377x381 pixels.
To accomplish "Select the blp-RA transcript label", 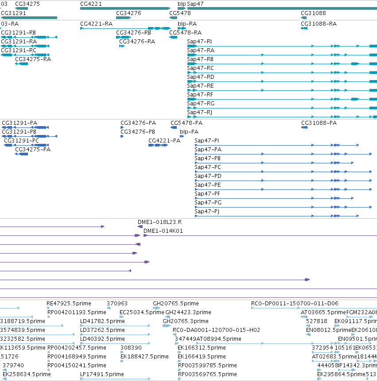I will (x=187, y=24).
